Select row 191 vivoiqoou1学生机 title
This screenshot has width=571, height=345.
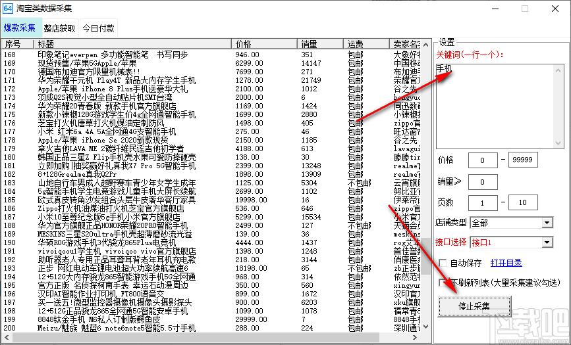pos(117,251)
